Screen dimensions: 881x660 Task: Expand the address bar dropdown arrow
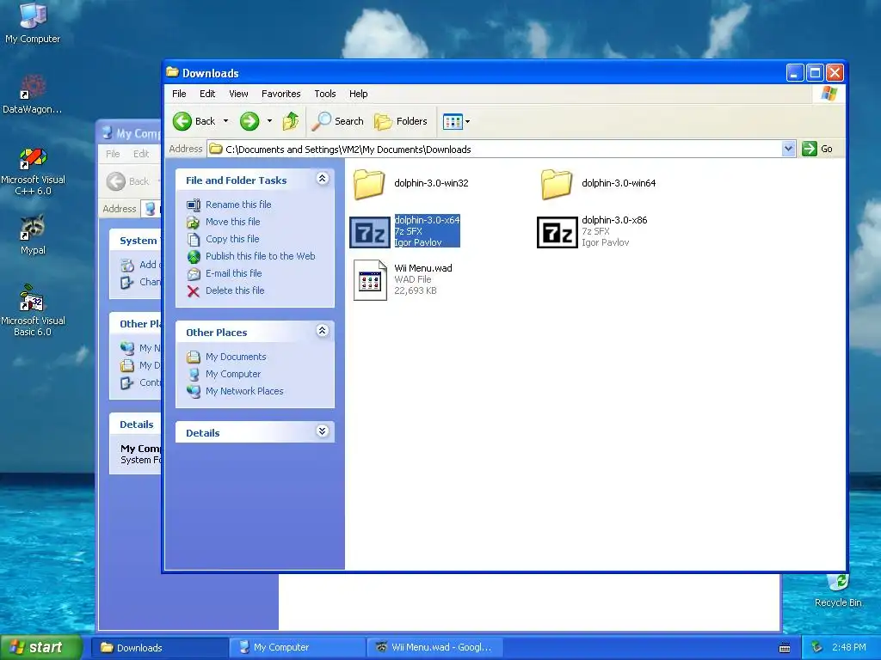[x=788, y=149]
